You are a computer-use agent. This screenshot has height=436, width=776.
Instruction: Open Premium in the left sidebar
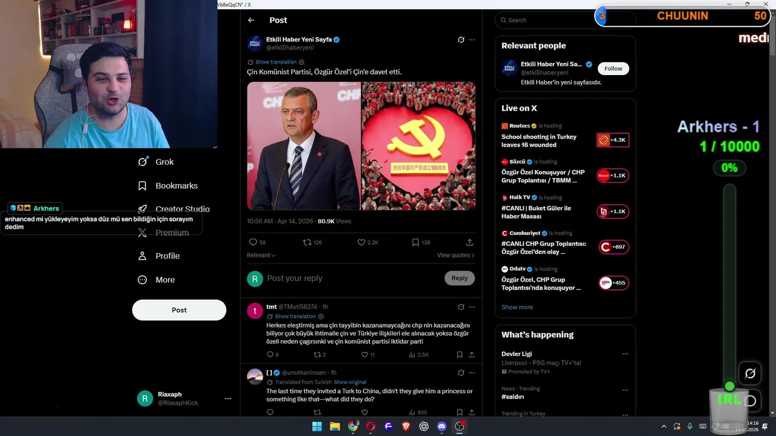point(163,233)
